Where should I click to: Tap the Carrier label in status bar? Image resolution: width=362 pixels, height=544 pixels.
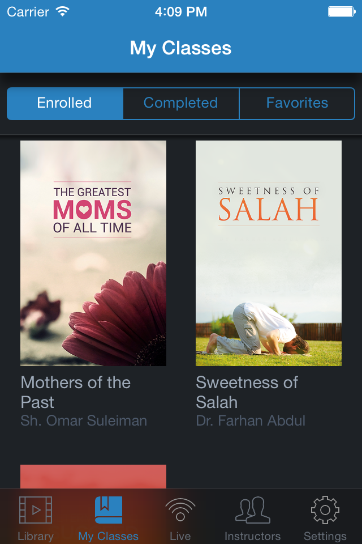(x=28, y=11)
